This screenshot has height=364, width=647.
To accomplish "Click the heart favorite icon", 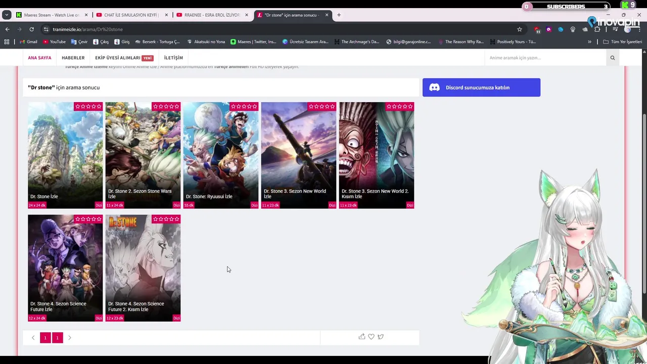I will point(371,337).
